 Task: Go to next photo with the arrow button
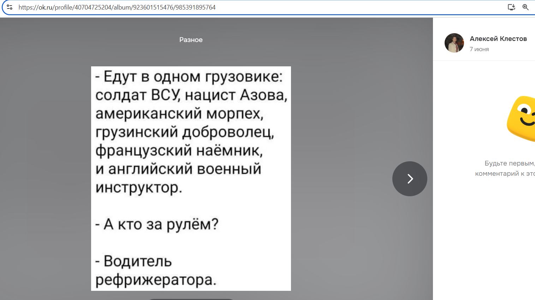(x=410, y=179)
